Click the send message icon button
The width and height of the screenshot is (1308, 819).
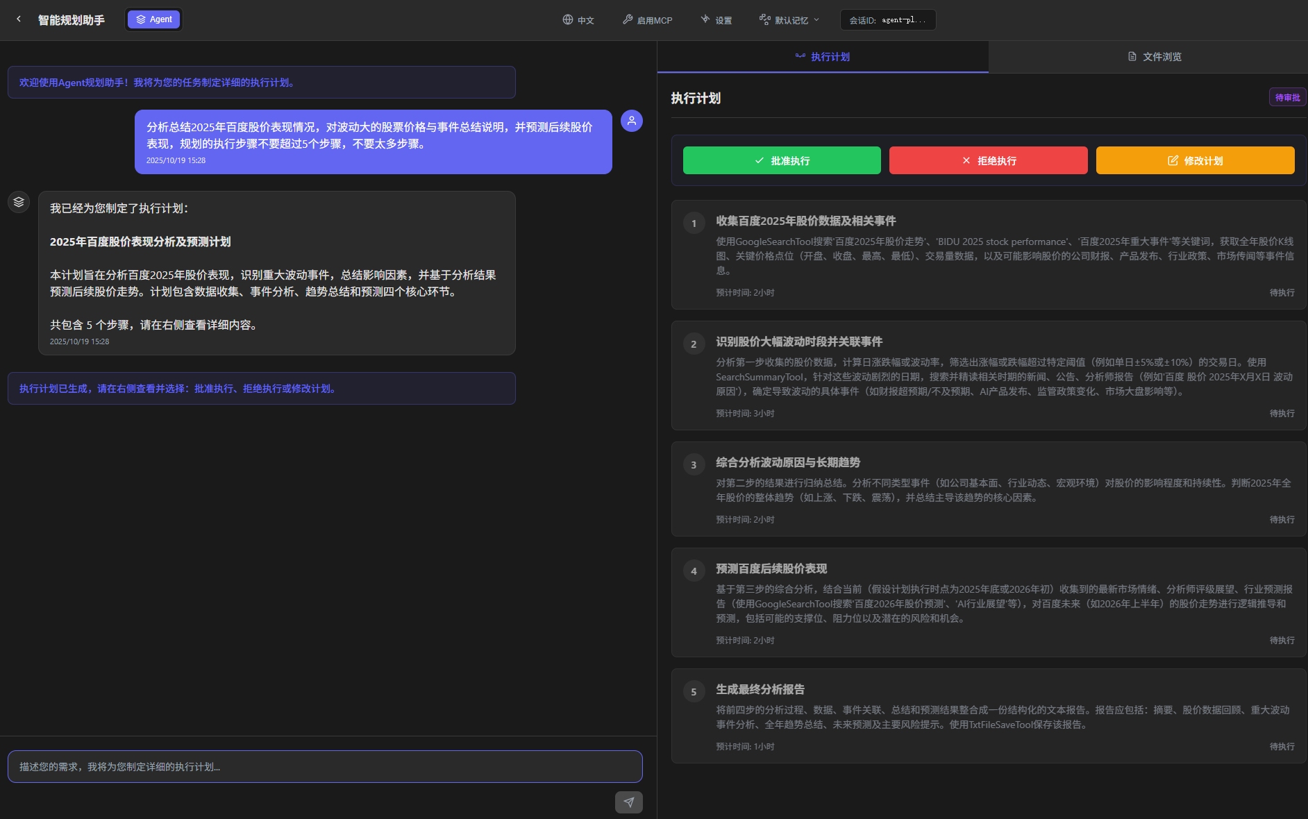click(x=629, y=802)
